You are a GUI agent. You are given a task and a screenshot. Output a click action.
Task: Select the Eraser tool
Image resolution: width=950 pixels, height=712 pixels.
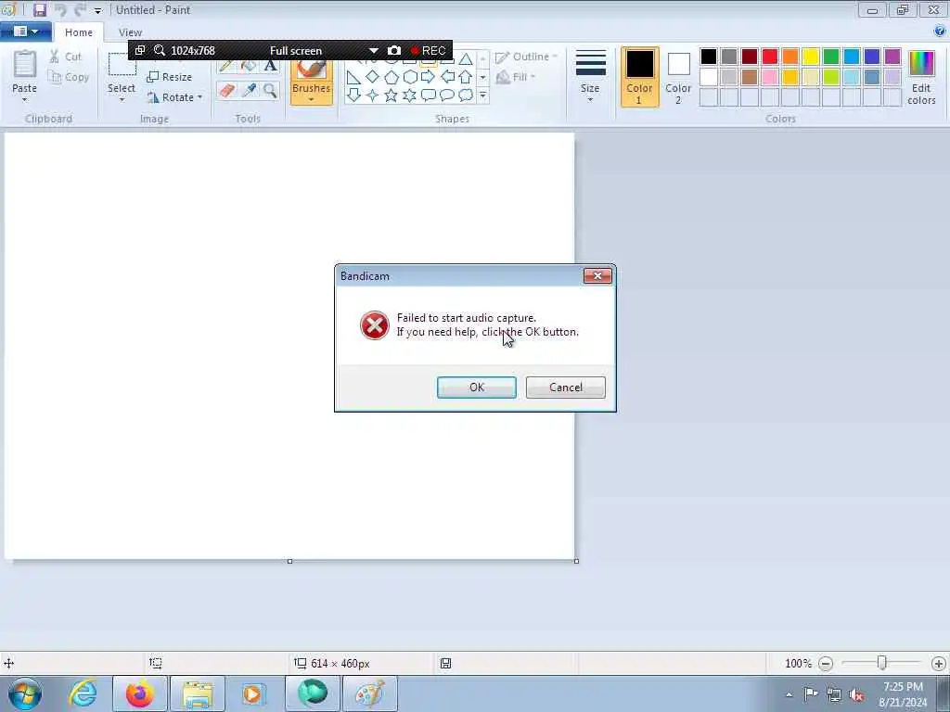[x=227, y=91]
